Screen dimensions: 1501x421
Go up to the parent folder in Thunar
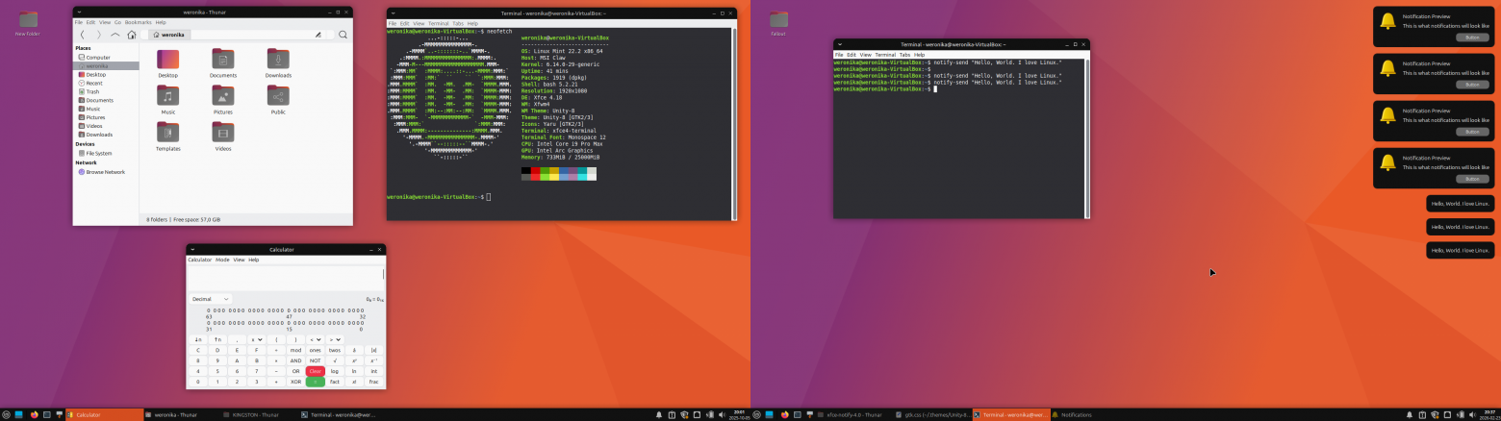click(x=115, y=35)
